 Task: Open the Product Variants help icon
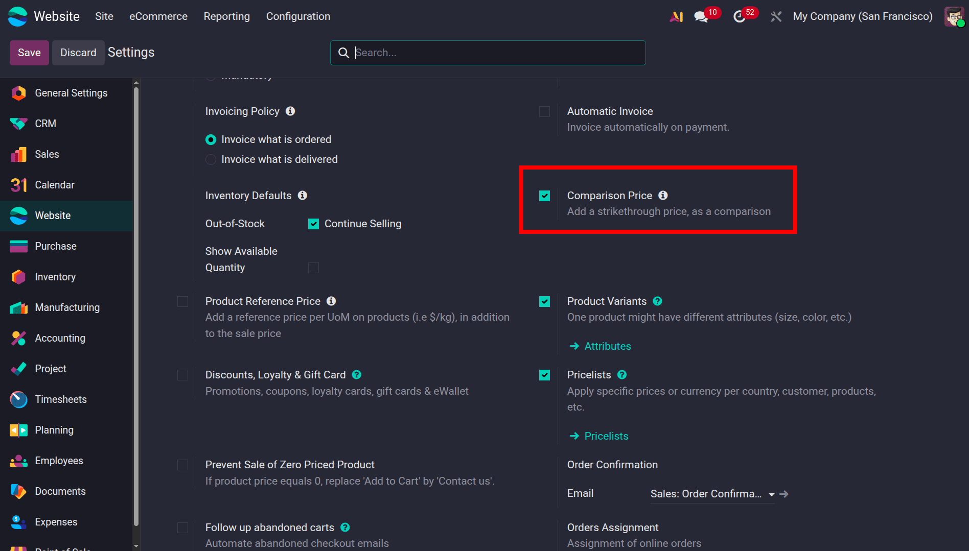click(658, 301)
